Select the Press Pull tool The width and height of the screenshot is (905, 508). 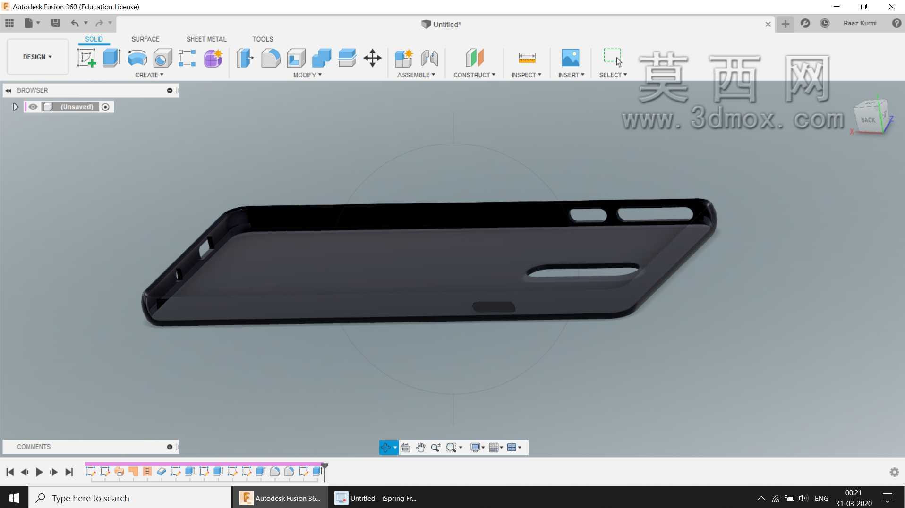[245, 58]
